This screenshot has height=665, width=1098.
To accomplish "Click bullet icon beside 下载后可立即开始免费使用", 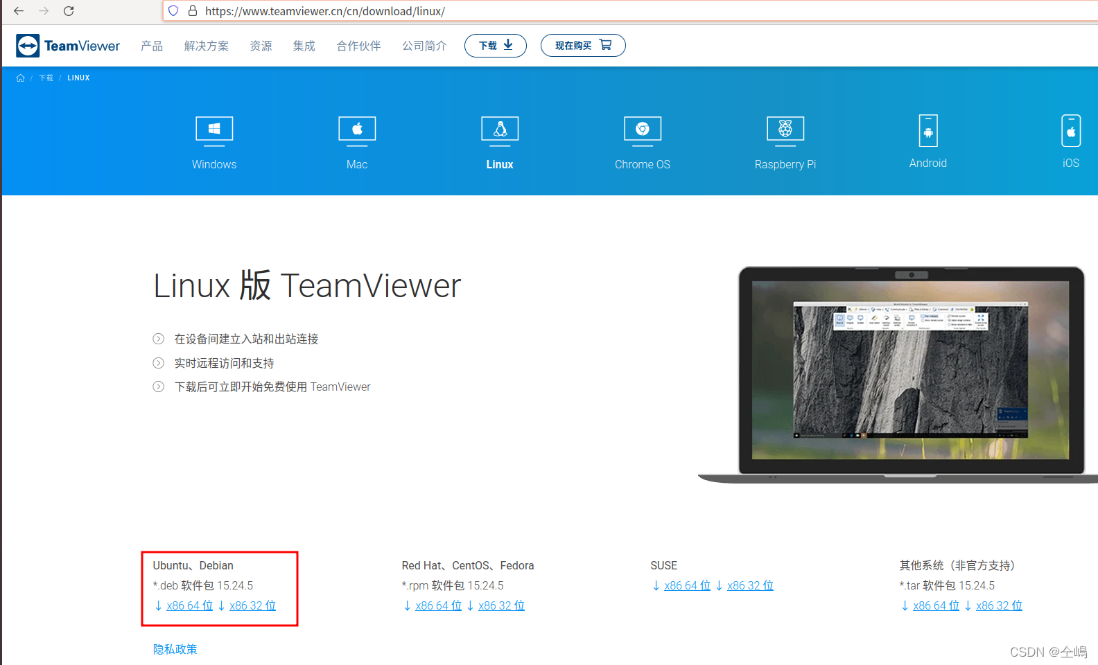I will coord(159,387).
